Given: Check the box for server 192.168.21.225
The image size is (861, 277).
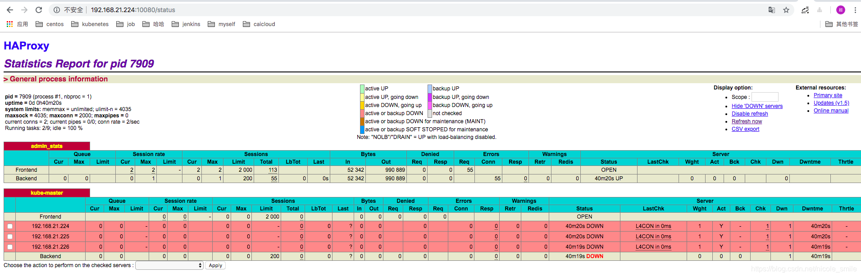Looking at the screenshot, I should click(10, 237).
